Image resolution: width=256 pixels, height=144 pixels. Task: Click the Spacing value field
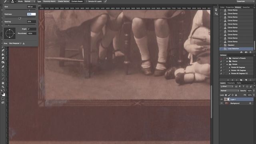[x=31, y=22]
